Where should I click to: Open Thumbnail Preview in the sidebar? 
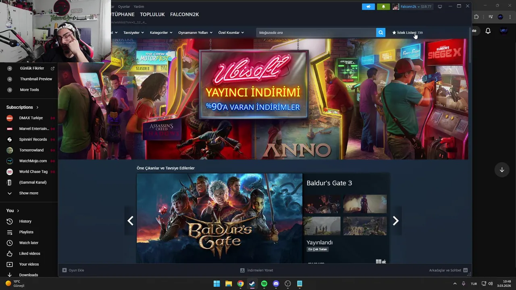pyautogui.click(x=36, y=79)
